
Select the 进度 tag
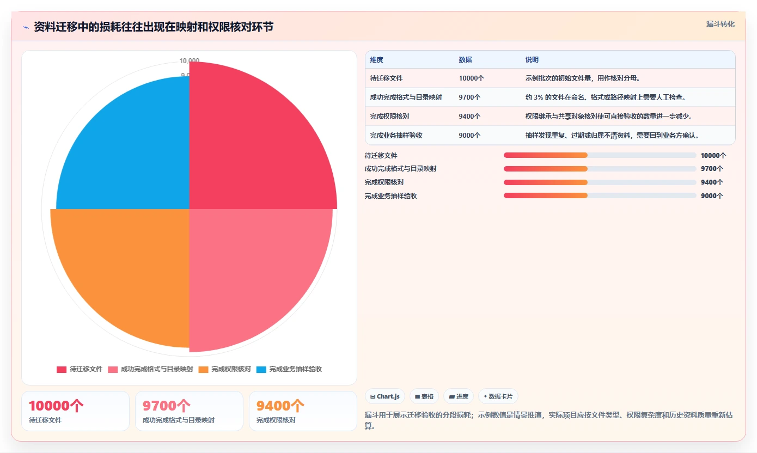click(x=458, y=396)
